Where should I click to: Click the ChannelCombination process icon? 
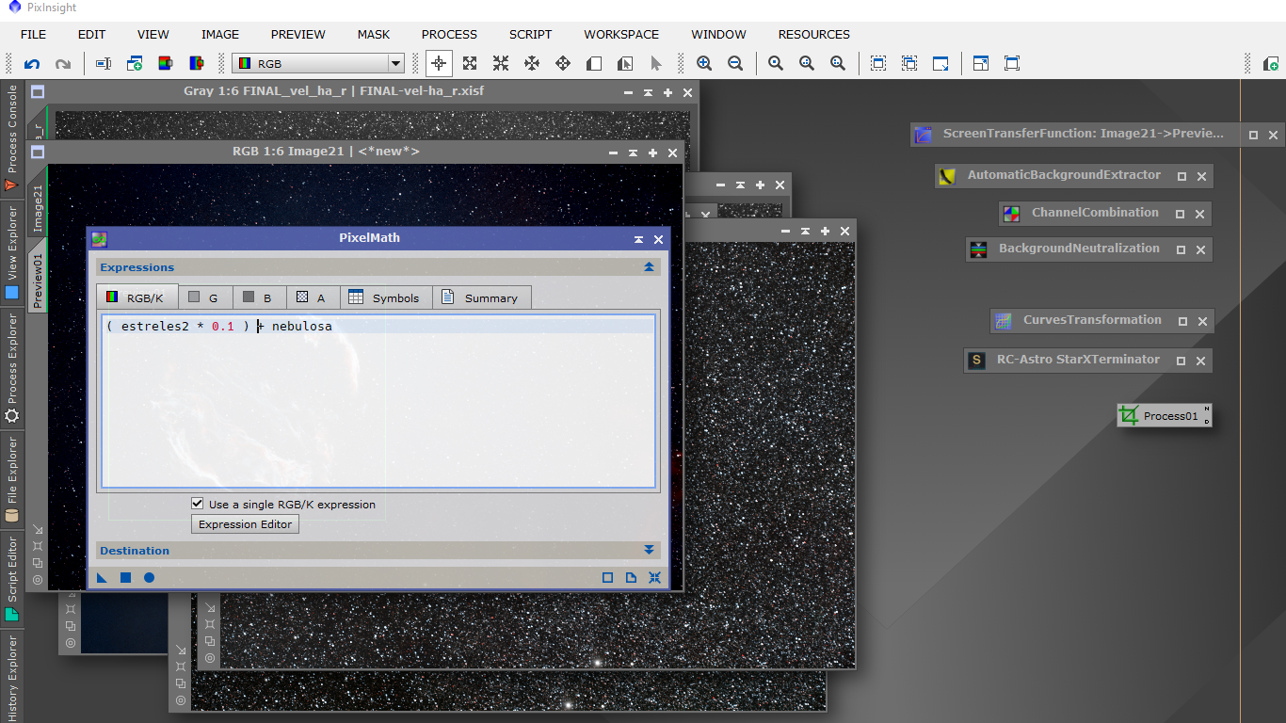1011,214
